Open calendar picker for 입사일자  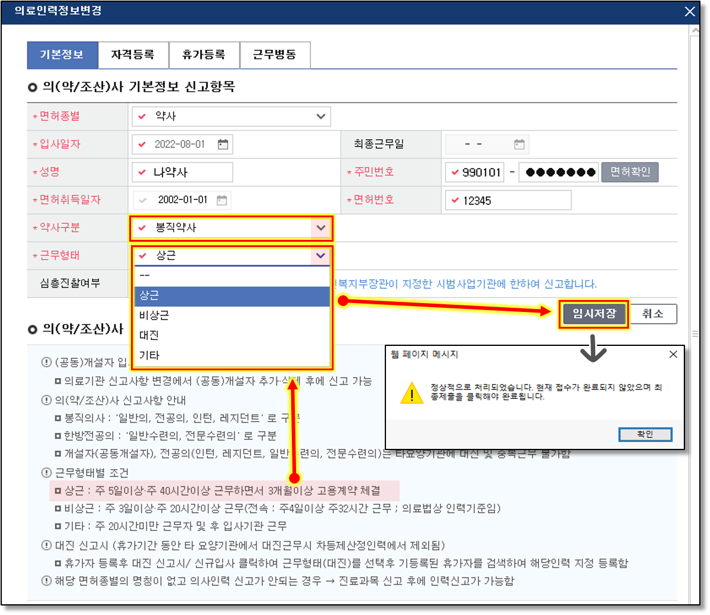coord(223,145)
